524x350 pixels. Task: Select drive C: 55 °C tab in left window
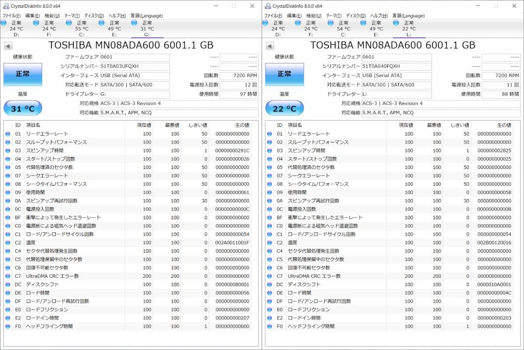point(82,29)
